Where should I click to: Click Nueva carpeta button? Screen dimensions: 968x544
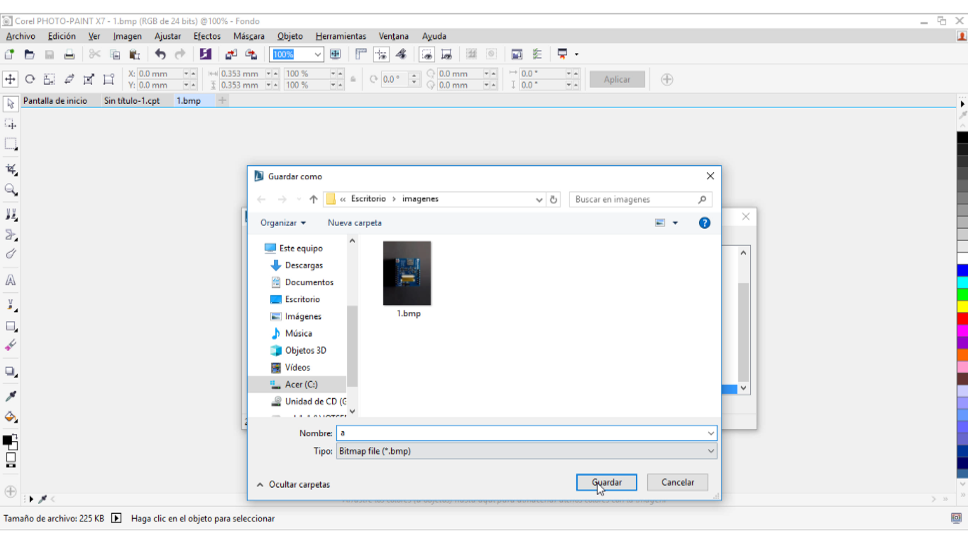pos(354,223)
